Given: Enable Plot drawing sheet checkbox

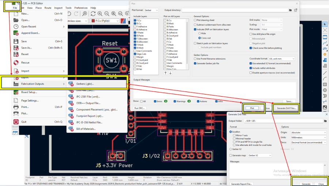Looking at the screenshot, I should tap(195, 20).
